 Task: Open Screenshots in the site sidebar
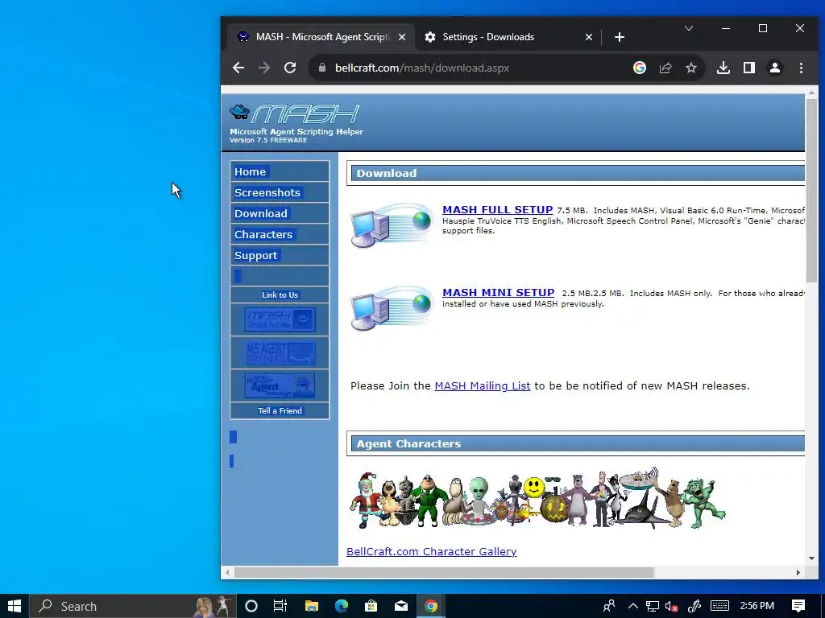267,193
